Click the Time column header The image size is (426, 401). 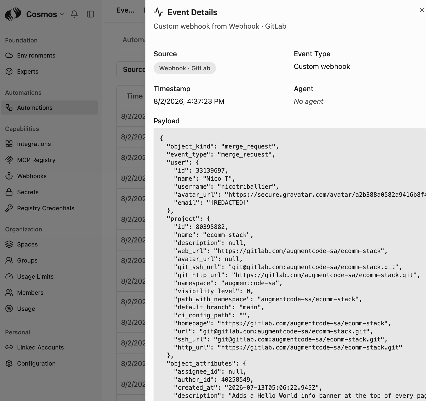135,96
